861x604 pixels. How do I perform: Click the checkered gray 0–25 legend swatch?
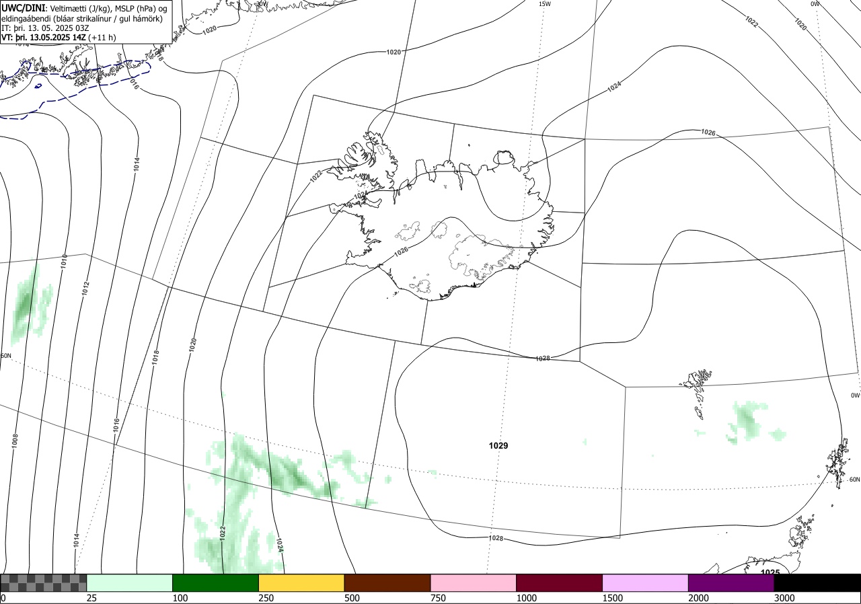(x=44, y=582)
